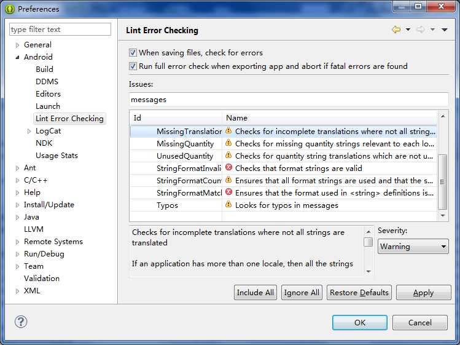Toggle 'When saving files, check for errors'

133,53
